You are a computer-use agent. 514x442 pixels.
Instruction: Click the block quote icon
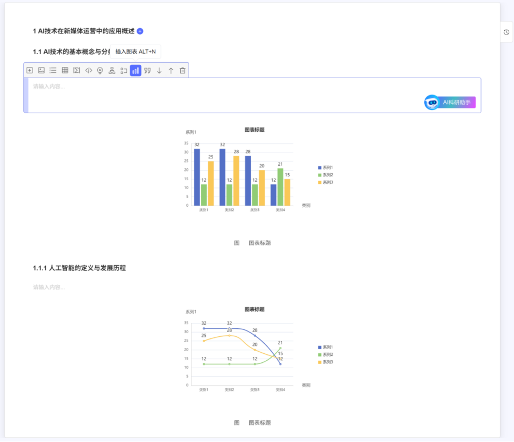[x=148, y=70]
